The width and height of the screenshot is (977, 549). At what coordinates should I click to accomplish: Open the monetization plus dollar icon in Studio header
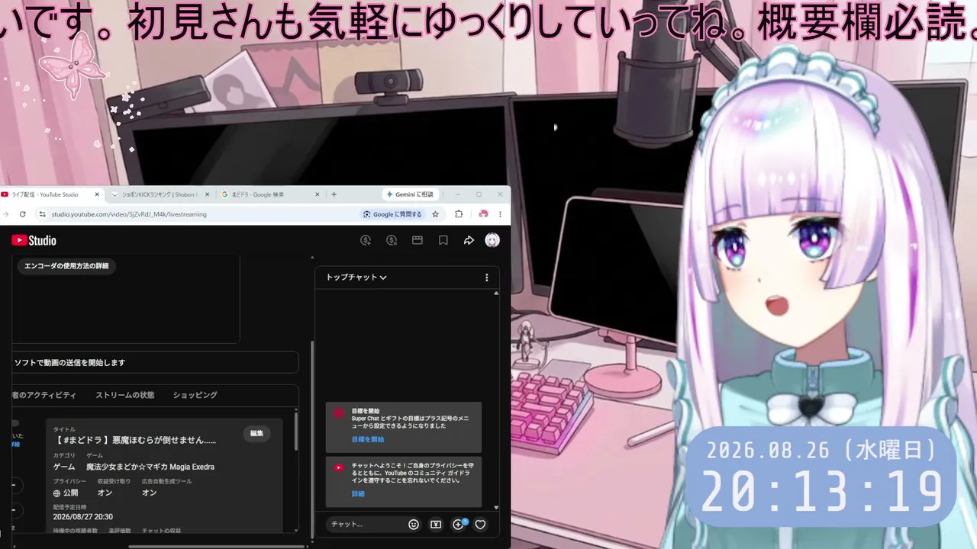click(x=366, y=240)
